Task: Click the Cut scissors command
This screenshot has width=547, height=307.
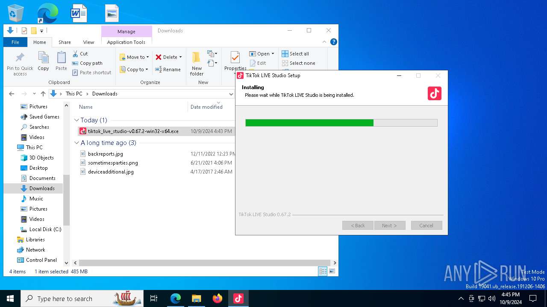Action: pyautogui.click(x=80, y=54)
